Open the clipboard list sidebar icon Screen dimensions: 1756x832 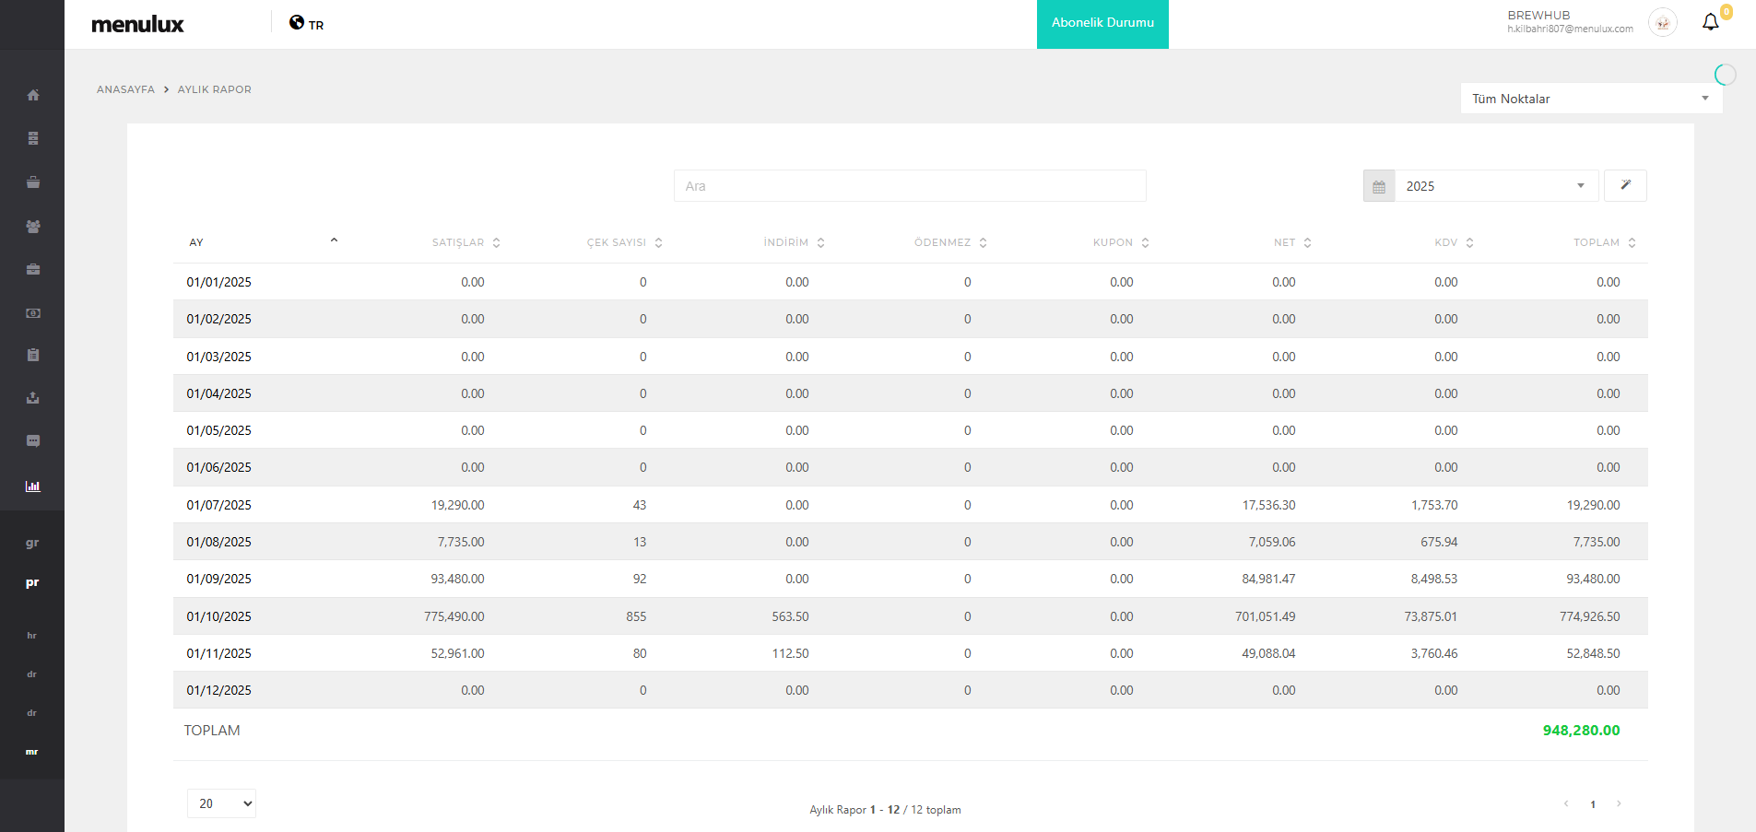(33, 355)
